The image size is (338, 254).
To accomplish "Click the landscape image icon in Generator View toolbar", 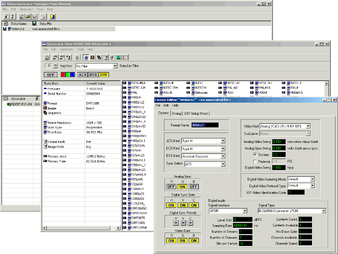I will (x=119, y=57).
